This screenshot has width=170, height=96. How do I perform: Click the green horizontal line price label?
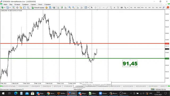point(167,59)
